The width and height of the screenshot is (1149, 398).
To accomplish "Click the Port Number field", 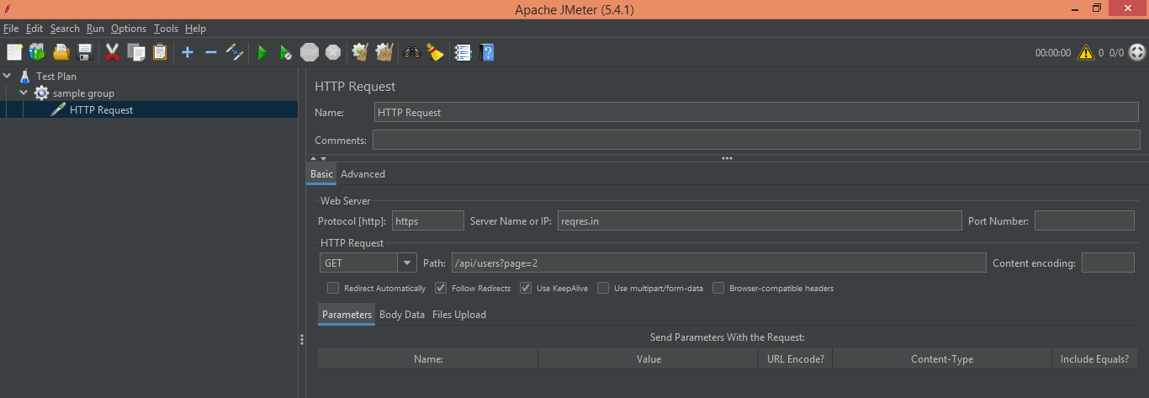I will (x=1085, y=220).
